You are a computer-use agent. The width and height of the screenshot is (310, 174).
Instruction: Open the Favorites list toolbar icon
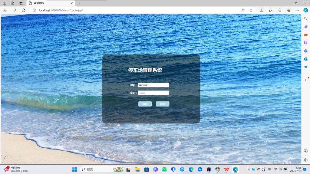coord(271,10)
